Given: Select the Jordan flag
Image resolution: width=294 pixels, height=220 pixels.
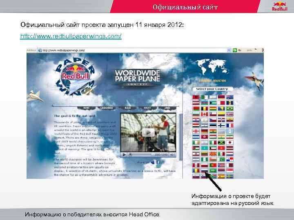Looking at the screenshot, I should [196, 148].
